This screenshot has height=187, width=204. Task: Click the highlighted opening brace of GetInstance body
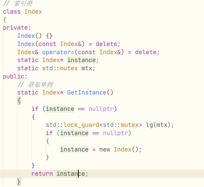pyautogui.click(x=19, y=101)
